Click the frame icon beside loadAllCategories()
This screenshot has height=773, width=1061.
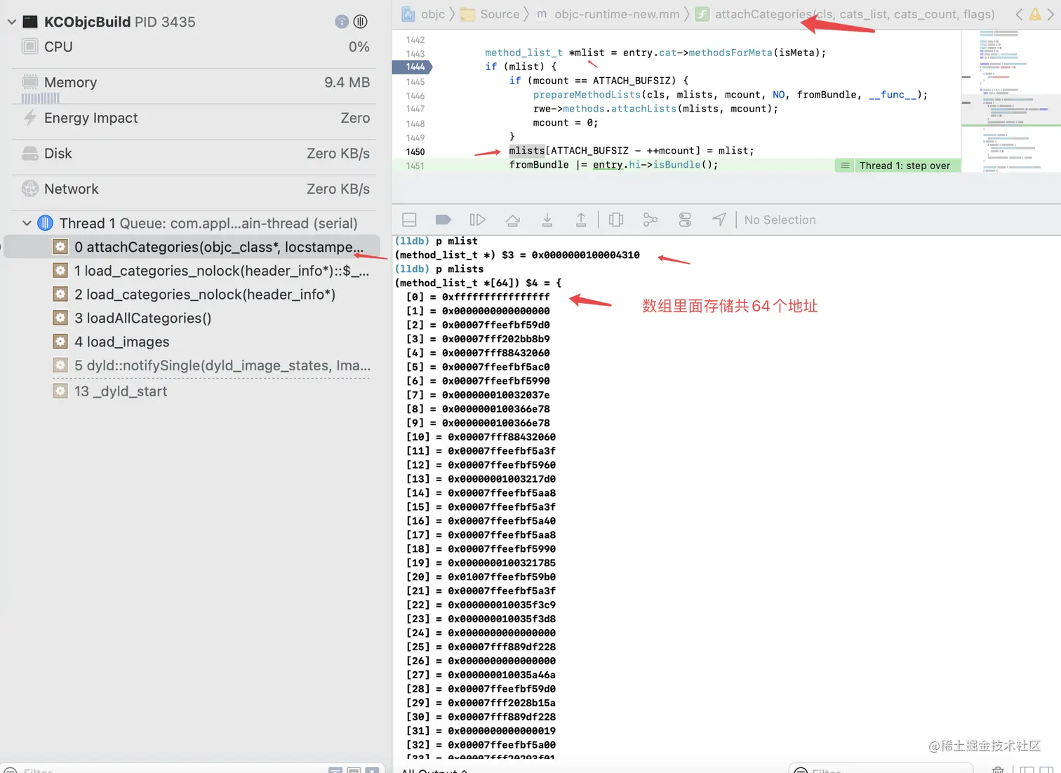click(60, 318)
